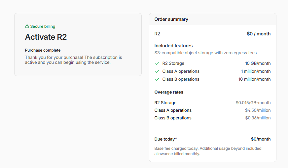Select 'Class B operations' in included features
Image resolution: width=288 pixels, height=168 pixels.
pyautogui.click(x=181, y=79)
